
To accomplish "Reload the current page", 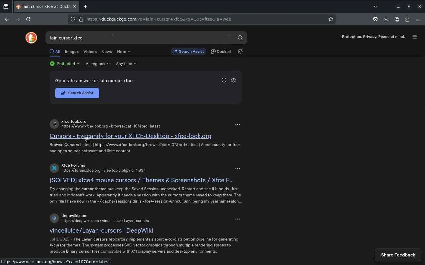I will pyautogui.click(x=29, y=19).
